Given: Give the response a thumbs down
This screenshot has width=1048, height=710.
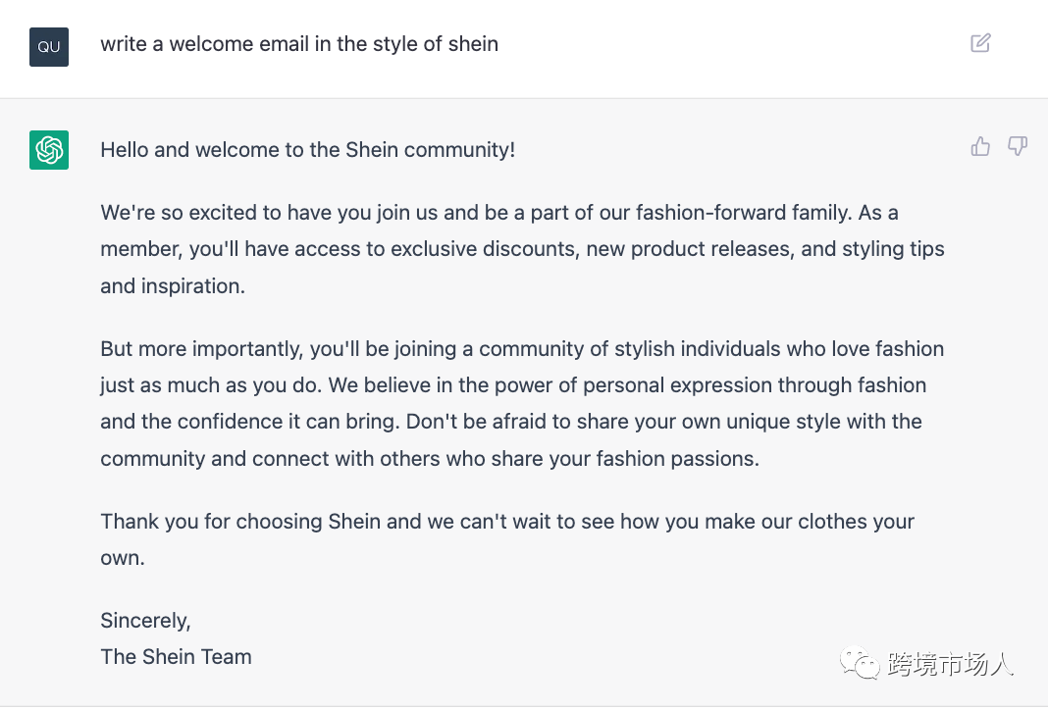Looking at the screenshot, I should tap(1018, 147).
